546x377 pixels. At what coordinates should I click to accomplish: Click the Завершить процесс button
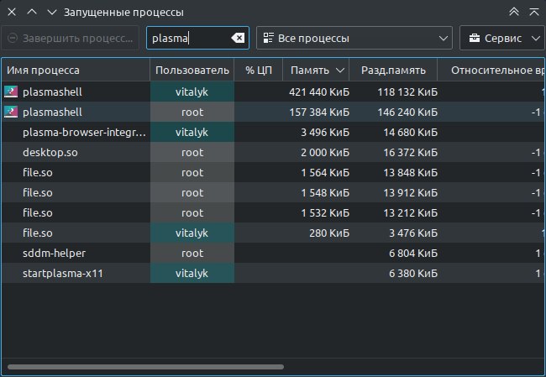coord(71,38)
